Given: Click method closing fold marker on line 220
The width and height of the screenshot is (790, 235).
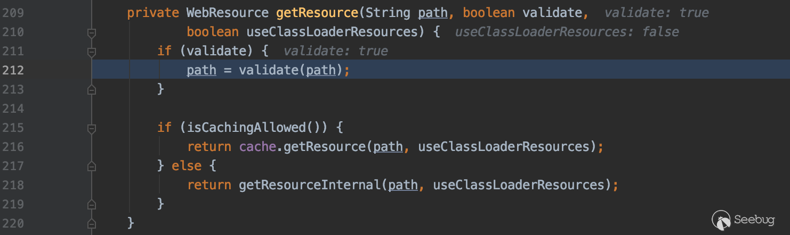Looking at the screenshot, I should 92,223.
